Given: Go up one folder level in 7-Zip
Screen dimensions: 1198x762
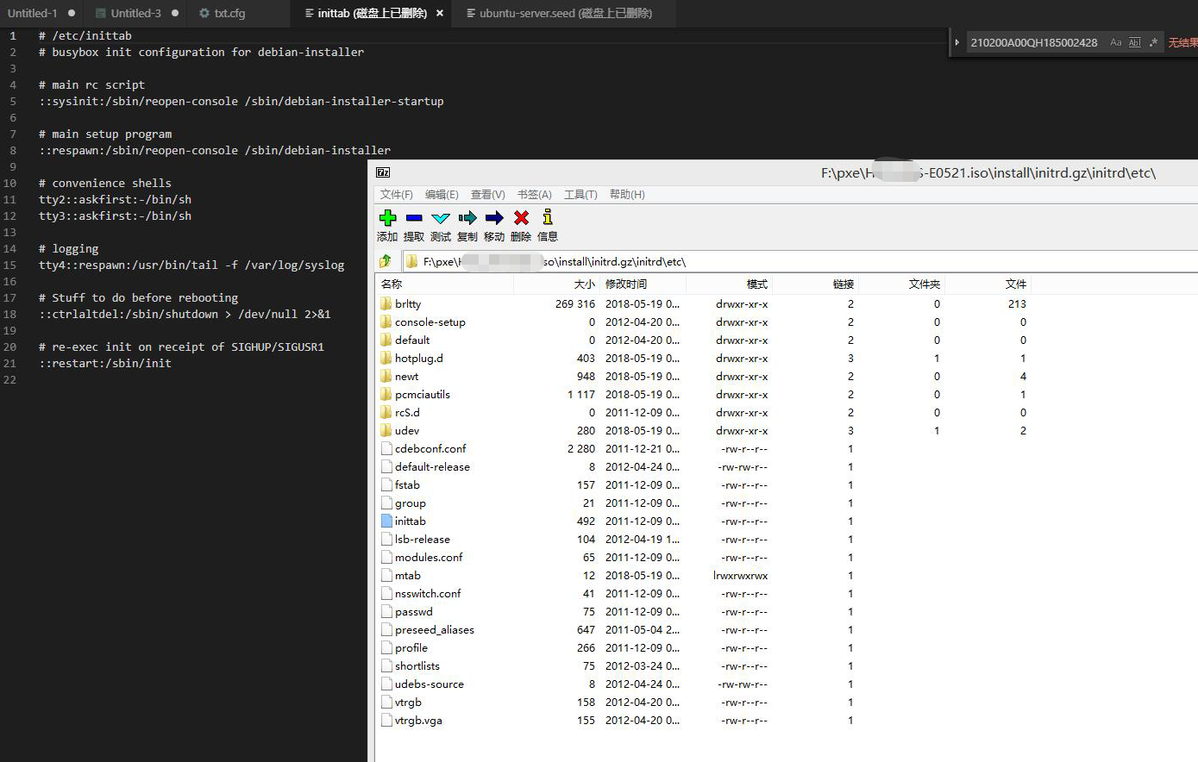Looking at the screenshot, I should click(386, 261).
